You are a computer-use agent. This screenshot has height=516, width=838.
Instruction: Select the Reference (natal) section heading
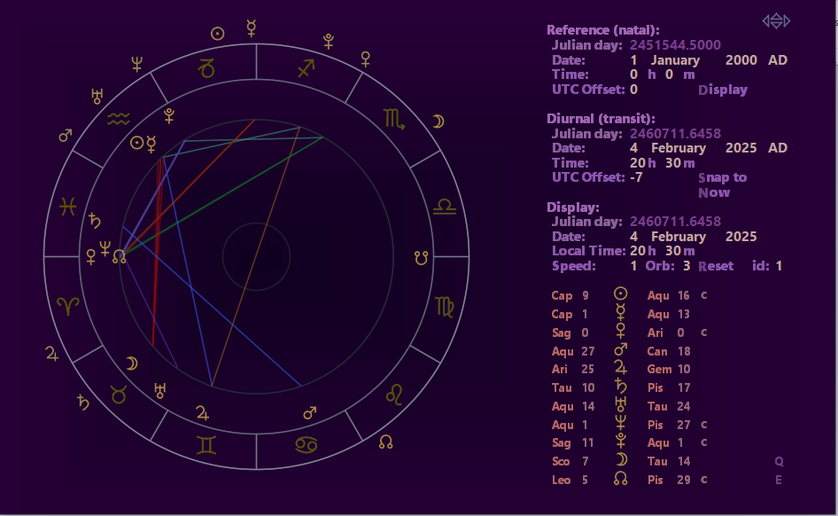pyautogui.click(x=607, y=29)
